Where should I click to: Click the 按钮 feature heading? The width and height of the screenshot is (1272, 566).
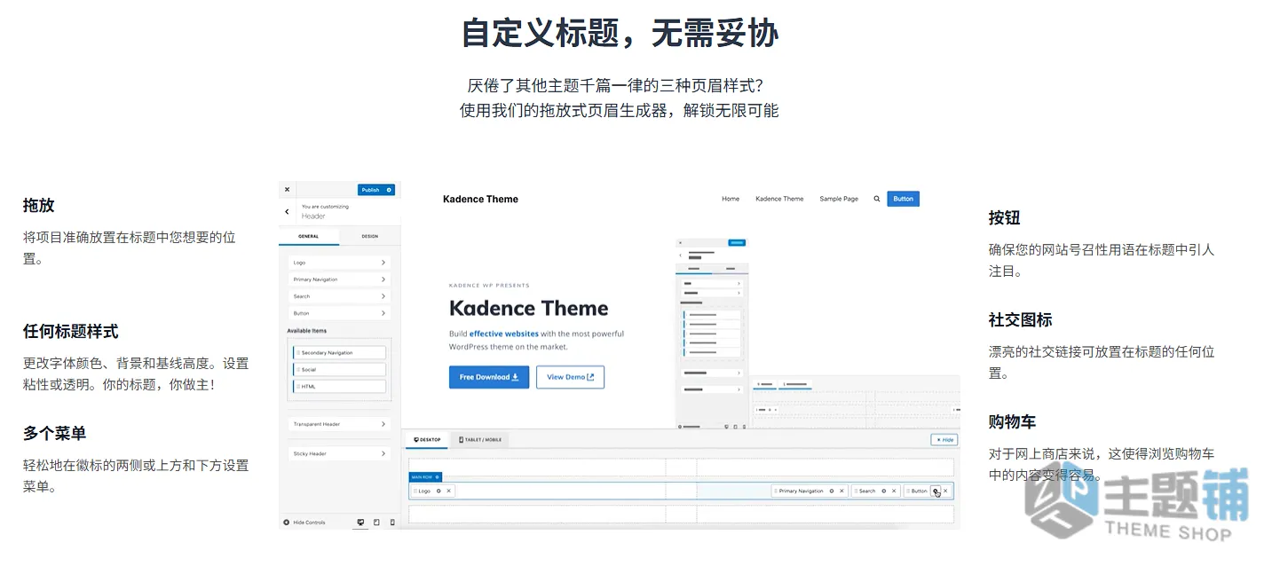pyautogui.click(x=1005, y=217)
